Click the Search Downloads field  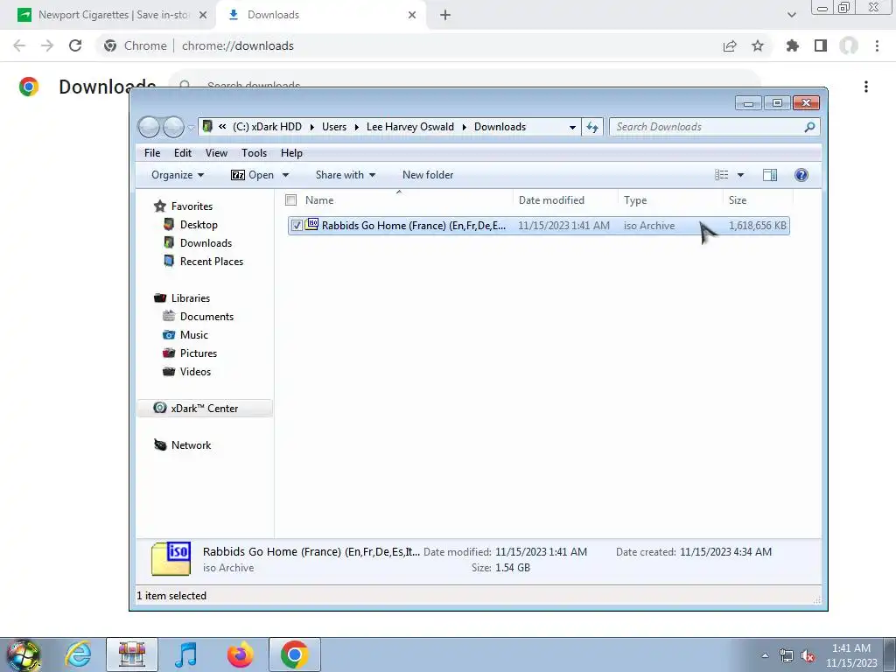[x=714, y=127]
